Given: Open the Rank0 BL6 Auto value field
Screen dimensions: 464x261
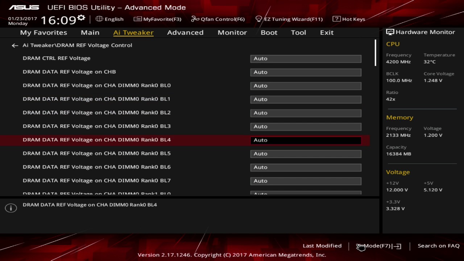Looking at the screenshot, I should coord(306,167).
